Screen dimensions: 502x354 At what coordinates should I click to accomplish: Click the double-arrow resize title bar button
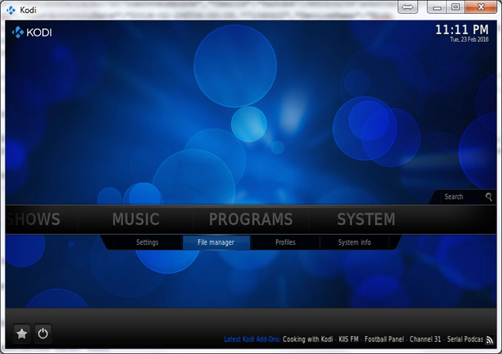click(407, 7)
